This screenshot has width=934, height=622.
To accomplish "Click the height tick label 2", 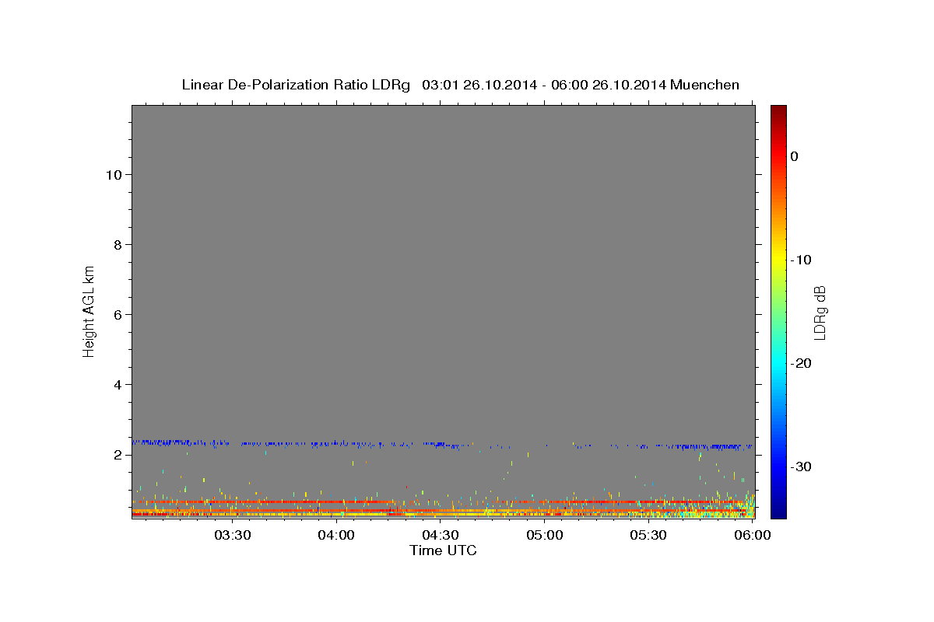I will 116,455.
